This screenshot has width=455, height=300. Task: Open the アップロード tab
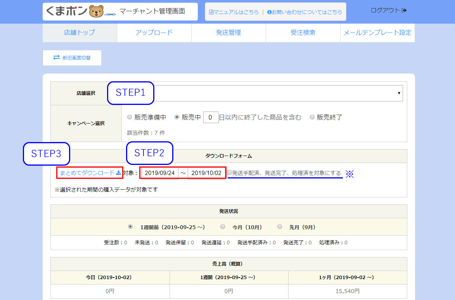[154, 33]
